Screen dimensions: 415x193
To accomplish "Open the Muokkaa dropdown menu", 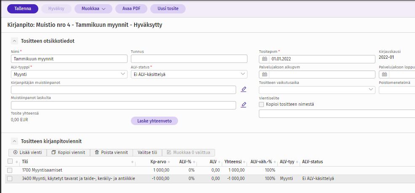I will [93, 9].
